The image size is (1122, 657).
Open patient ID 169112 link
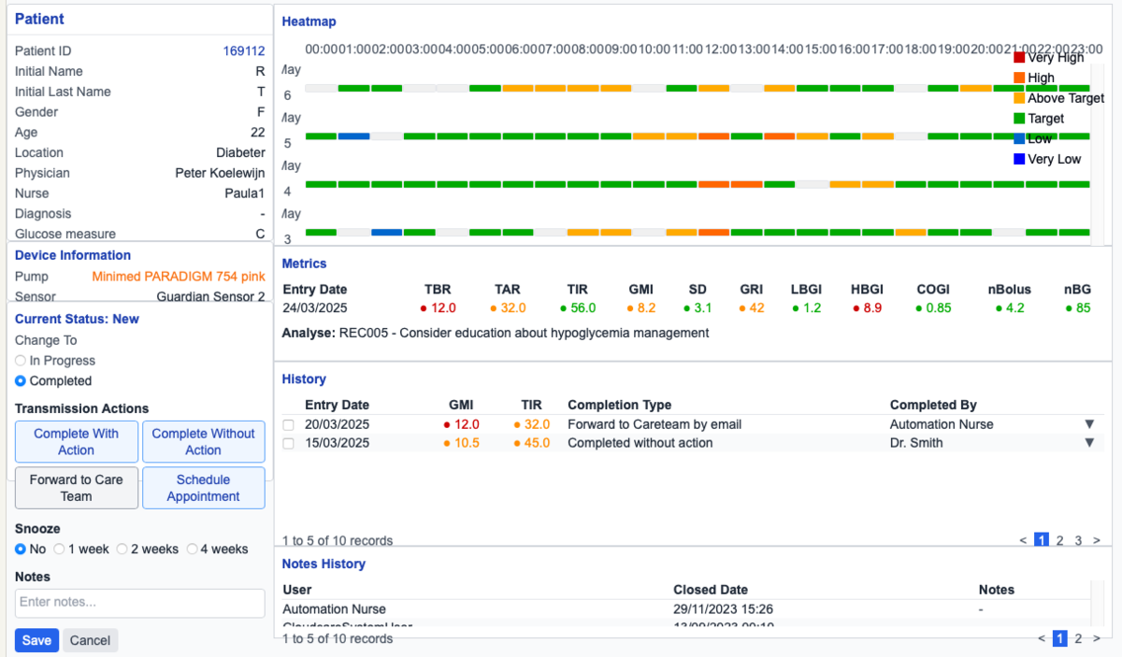tap(243, 51)
